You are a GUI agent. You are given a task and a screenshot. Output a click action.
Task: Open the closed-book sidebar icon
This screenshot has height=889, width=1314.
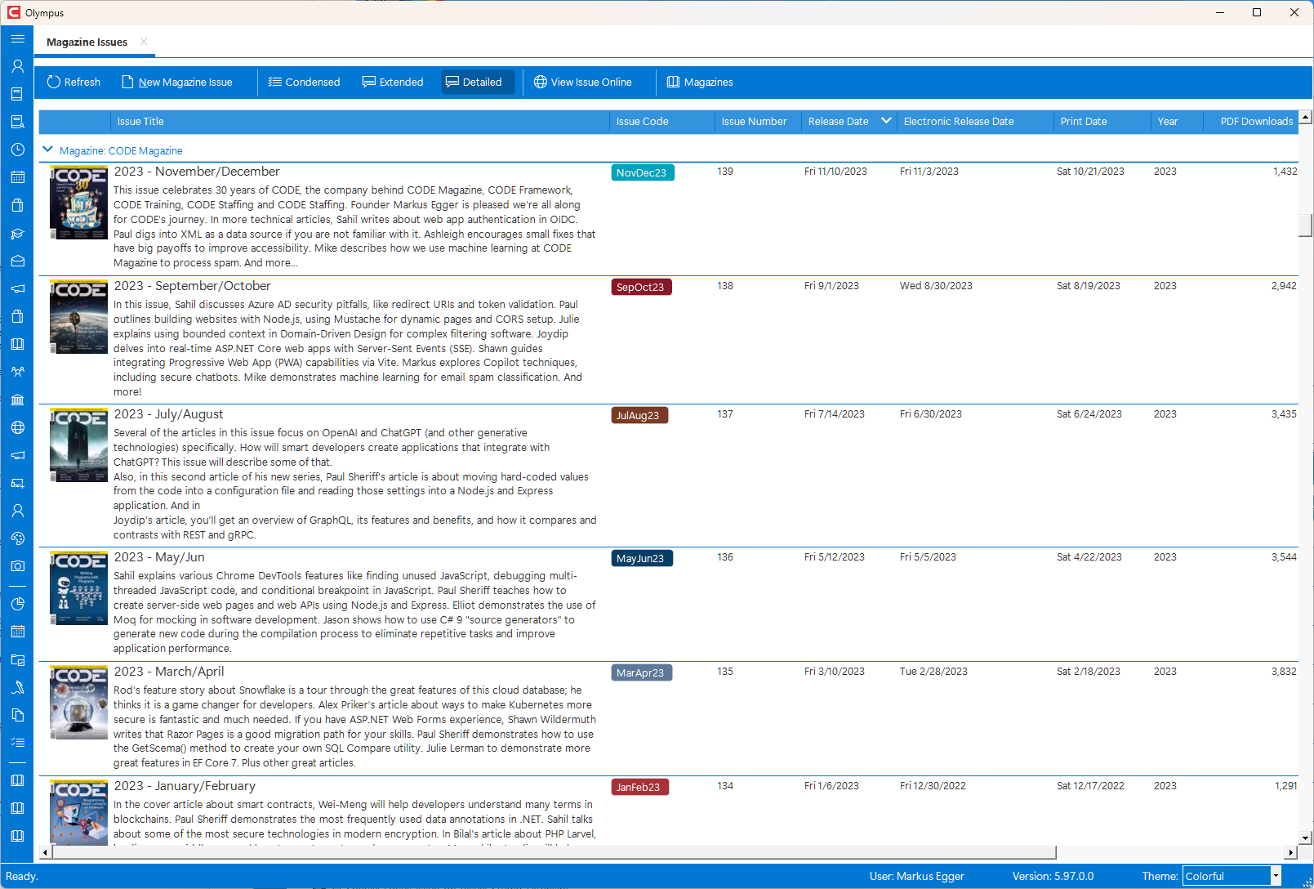[17, 94]
